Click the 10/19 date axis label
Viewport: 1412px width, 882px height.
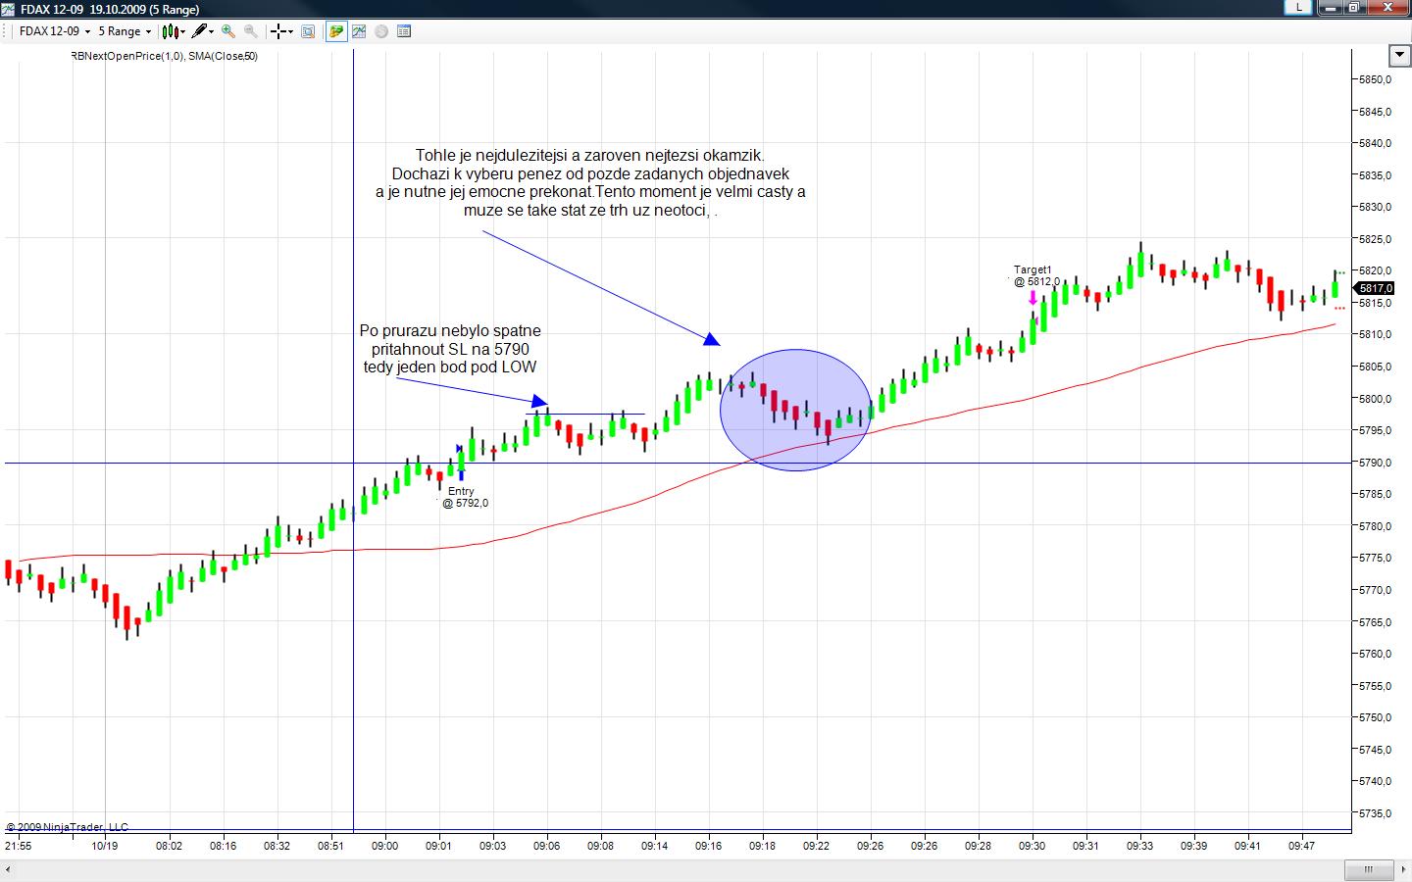[105, 846]
